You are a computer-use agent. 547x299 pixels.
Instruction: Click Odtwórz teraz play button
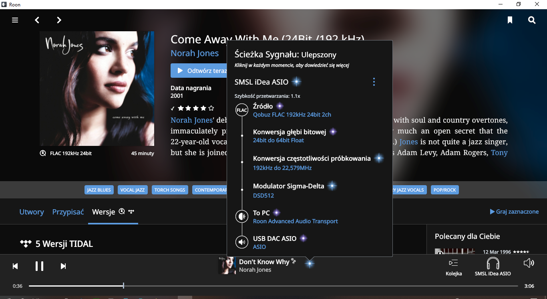[199, 71]
